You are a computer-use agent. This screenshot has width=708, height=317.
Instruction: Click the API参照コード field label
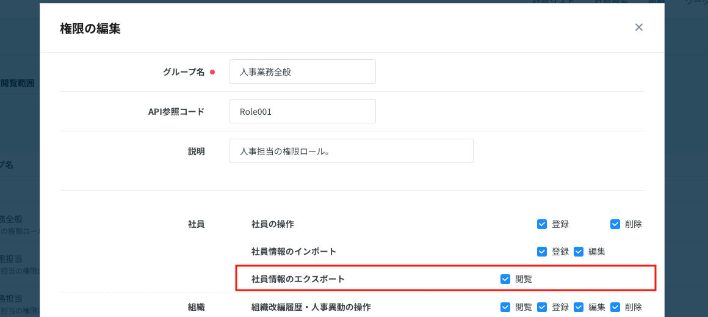176,111
